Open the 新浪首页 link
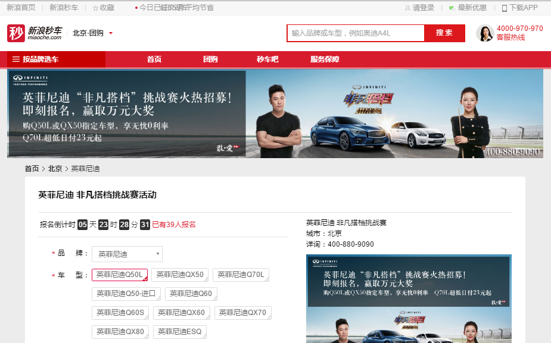 pos(21,8)
